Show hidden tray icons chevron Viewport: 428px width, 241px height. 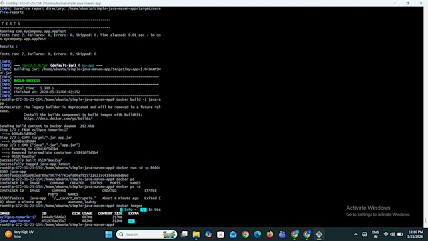click(x=356, y=234)
